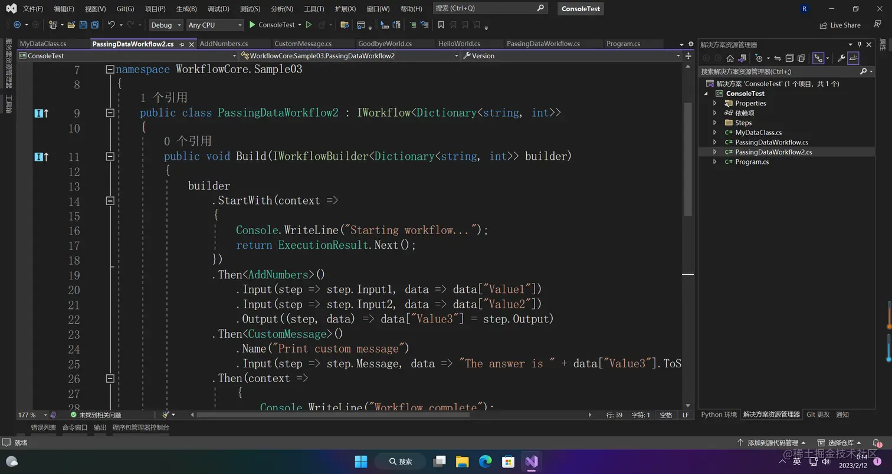Expand the Steps folder in Solution Explorer
Screen dimensions: 892x474
click(715, 123)
